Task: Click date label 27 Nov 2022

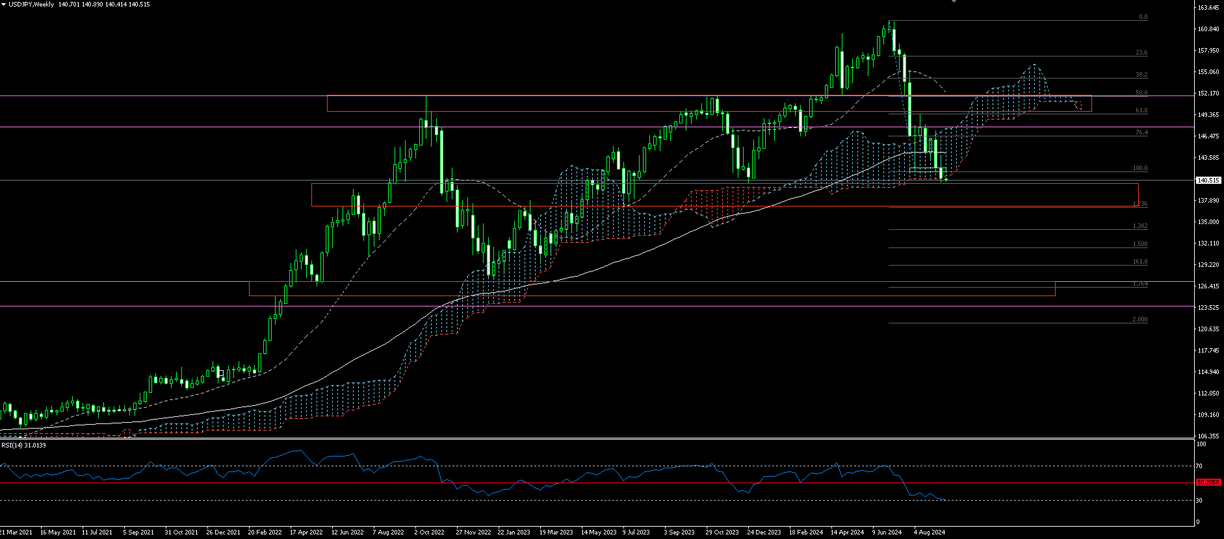Action: point(473,533)
